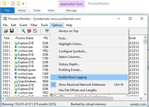Click the horizontal scrollbar thumb
Viewport: 149px width, 107px height.
click(59, 98)
